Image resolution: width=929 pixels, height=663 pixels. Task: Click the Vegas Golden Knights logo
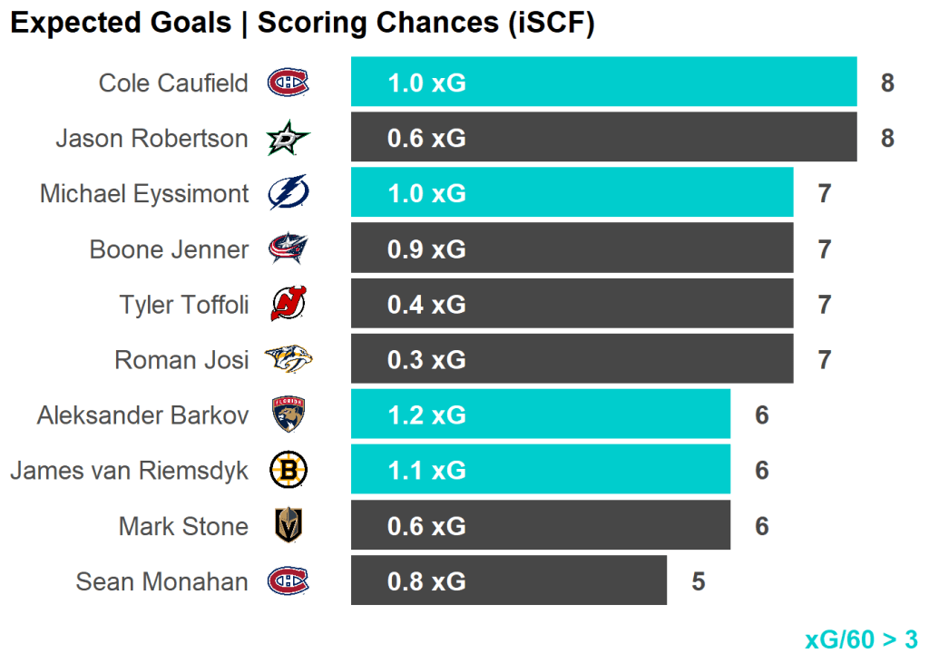point(288,526)
